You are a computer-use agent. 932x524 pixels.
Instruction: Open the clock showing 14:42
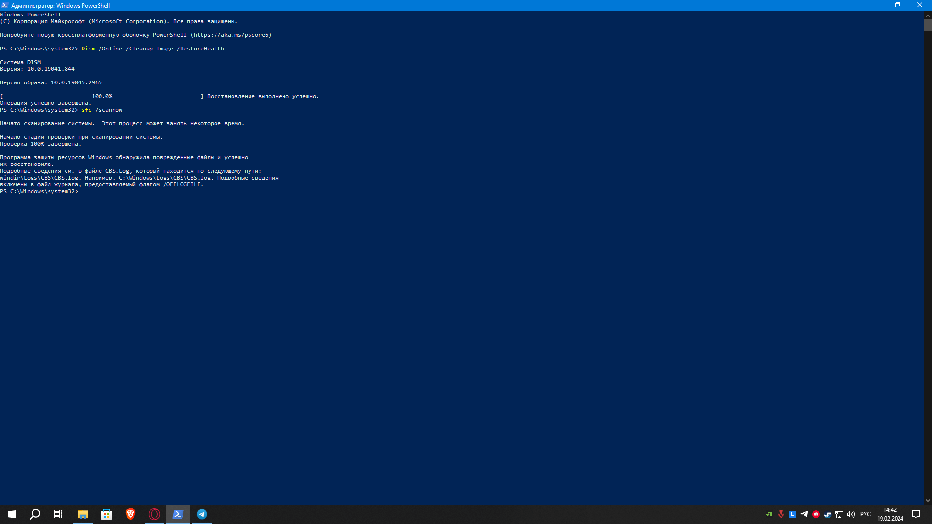(890, 514)
